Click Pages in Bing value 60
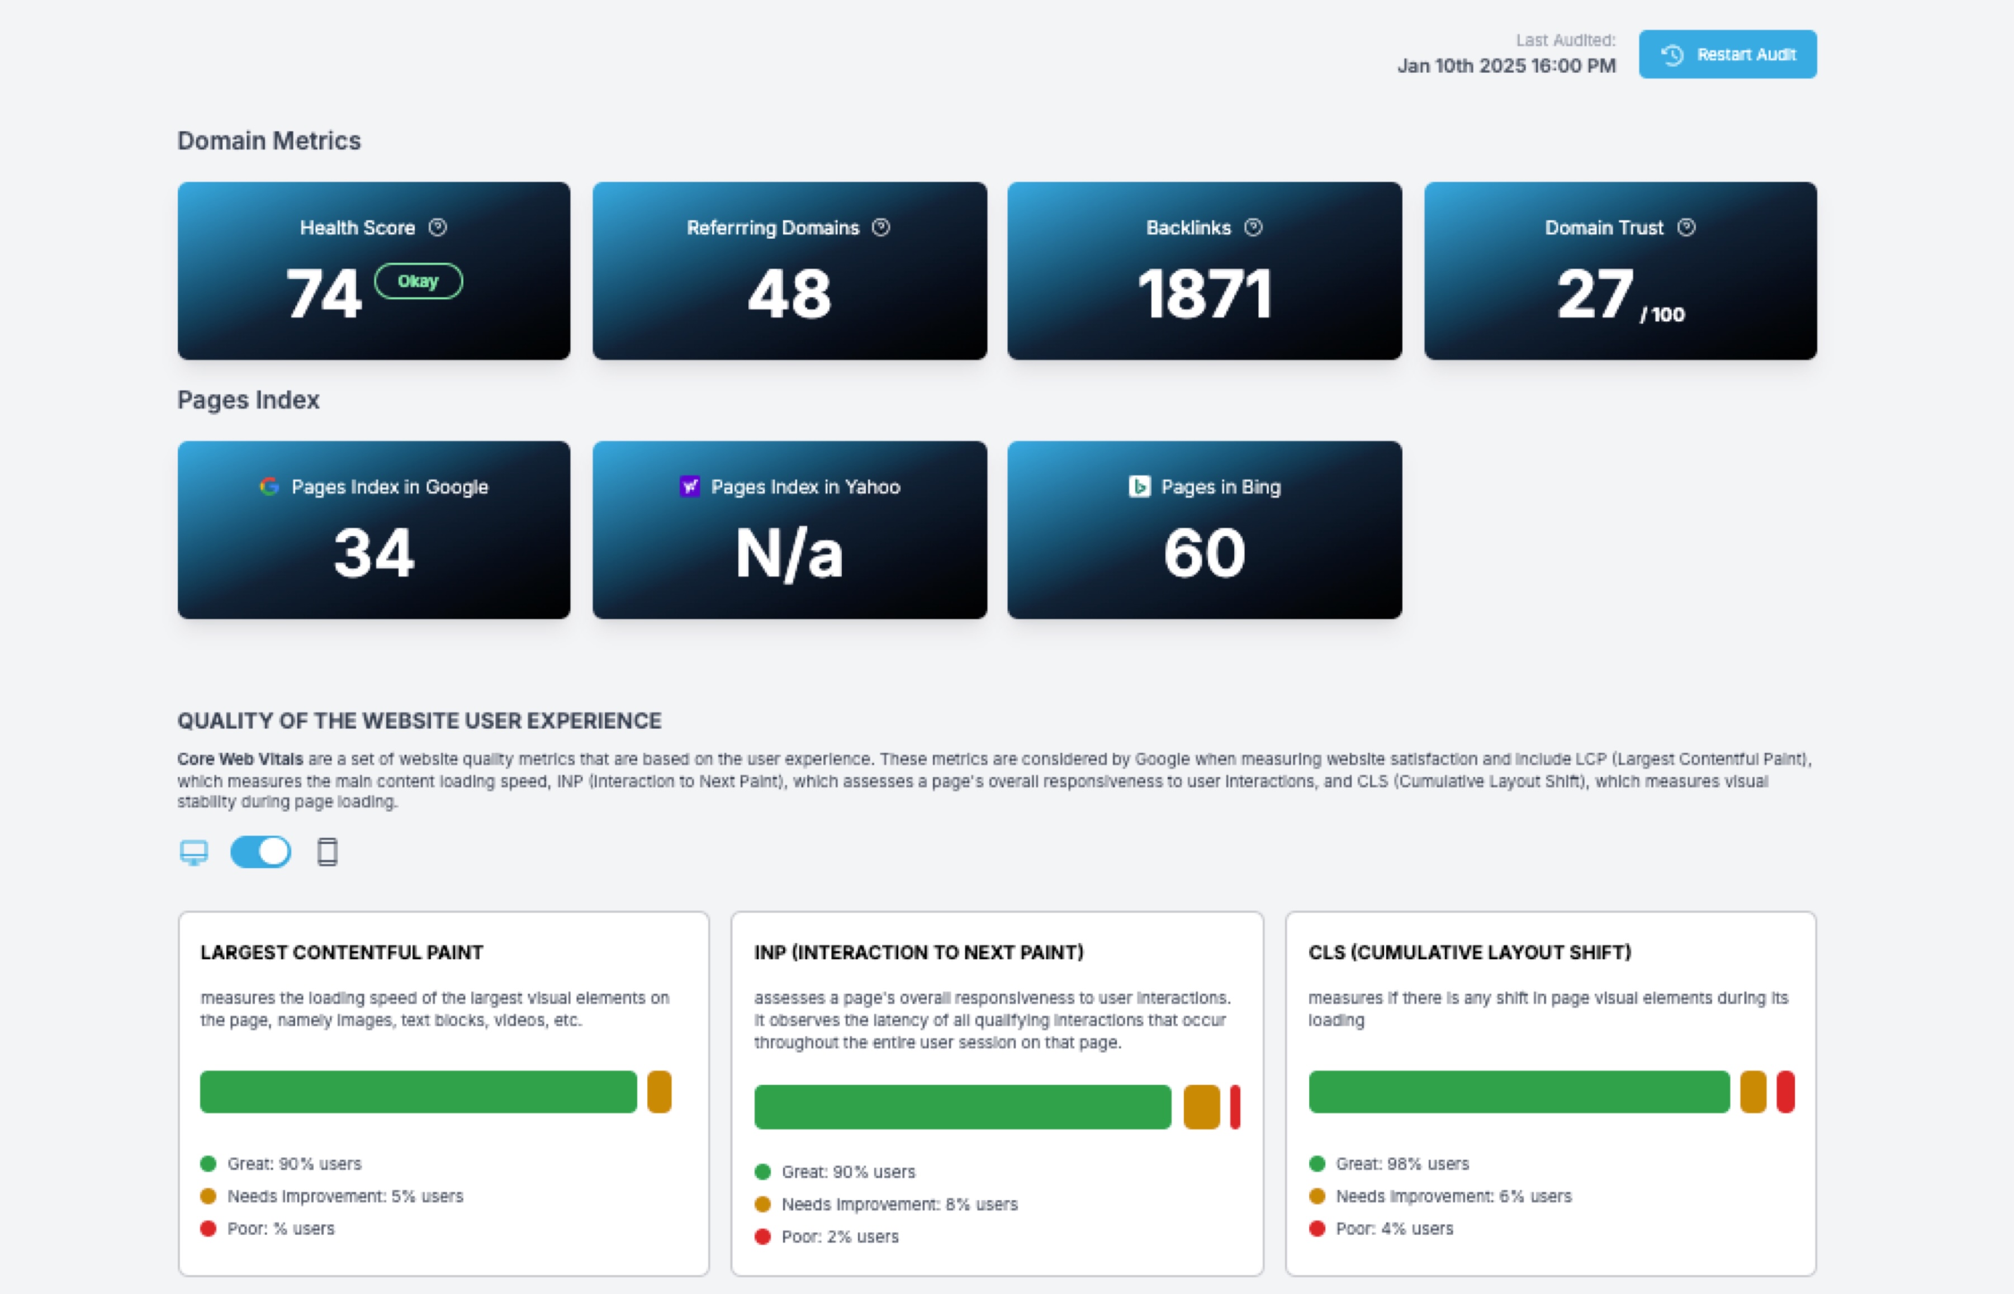Viewport: 2014px width, 1294px height. coord(1205,553)
